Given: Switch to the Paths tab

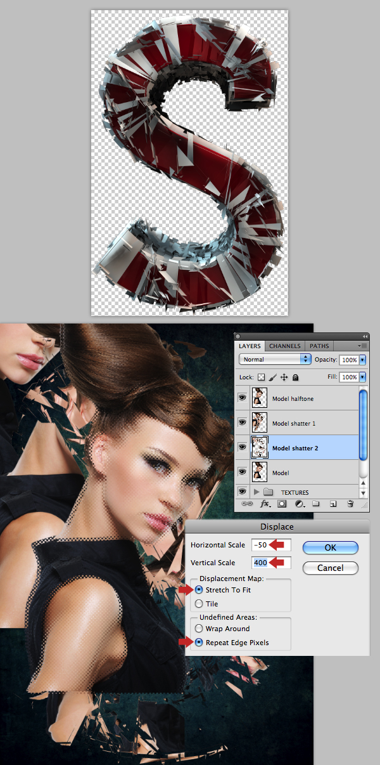Looking at the screenshot, I should 319,346.
